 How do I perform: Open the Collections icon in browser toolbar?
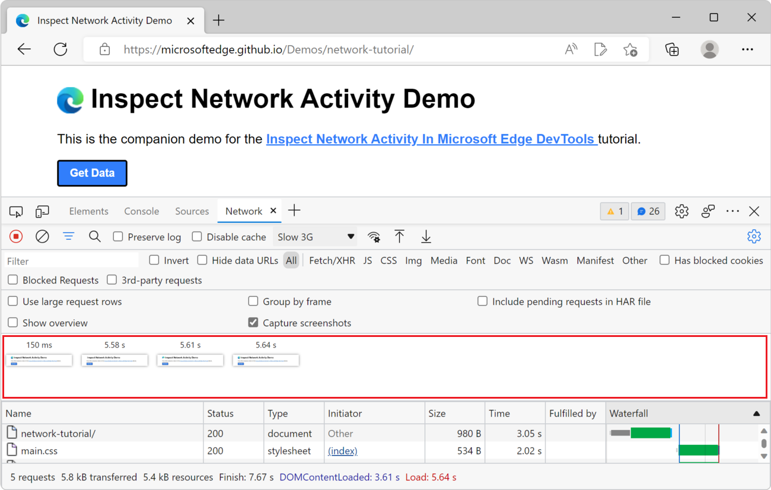(672, 50)
